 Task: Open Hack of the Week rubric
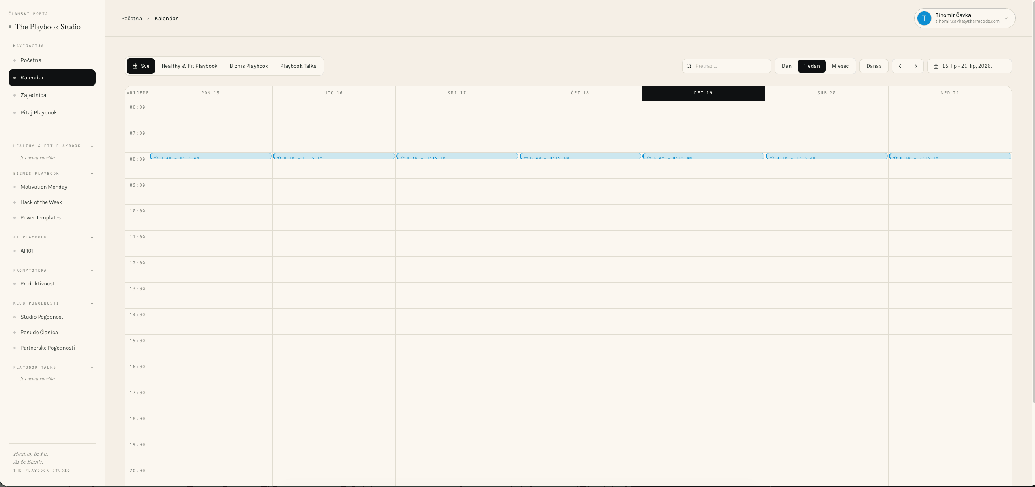click(41, 202)
